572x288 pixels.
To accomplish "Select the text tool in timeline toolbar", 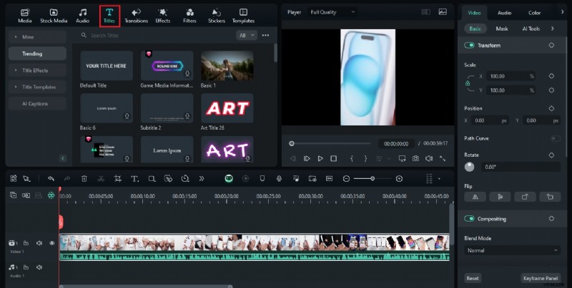I will [x=134, y=178].
